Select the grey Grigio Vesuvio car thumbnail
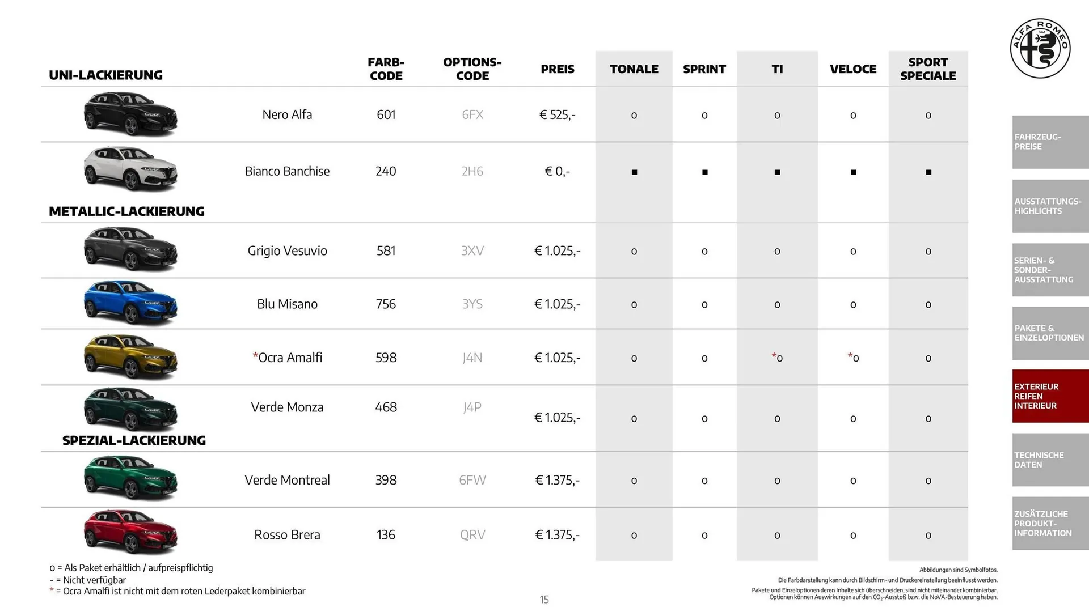 click(130, 249)
